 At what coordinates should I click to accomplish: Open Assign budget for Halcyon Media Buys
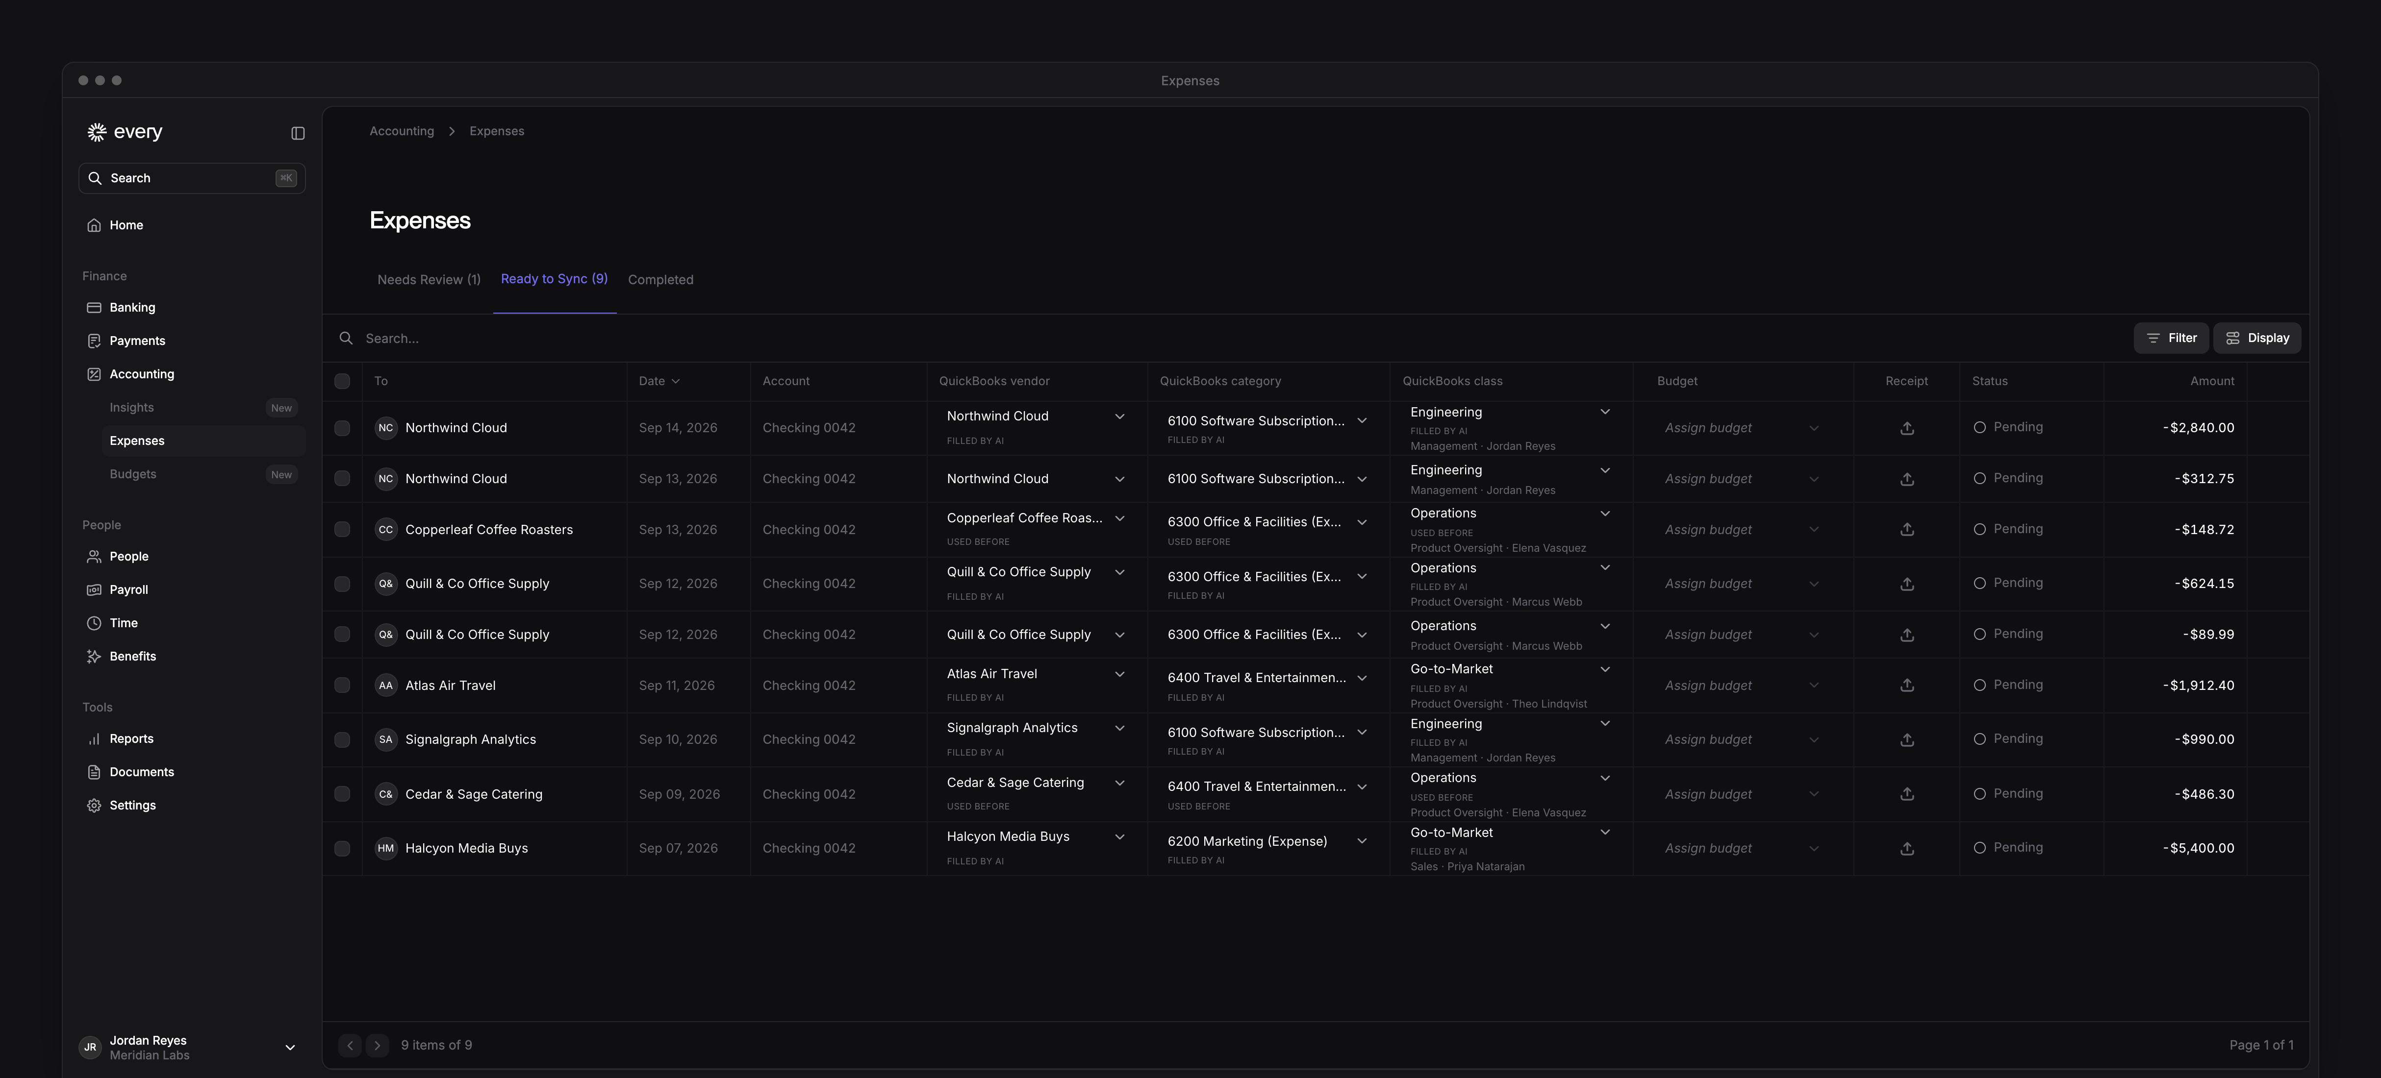[x=1742, y=848]
